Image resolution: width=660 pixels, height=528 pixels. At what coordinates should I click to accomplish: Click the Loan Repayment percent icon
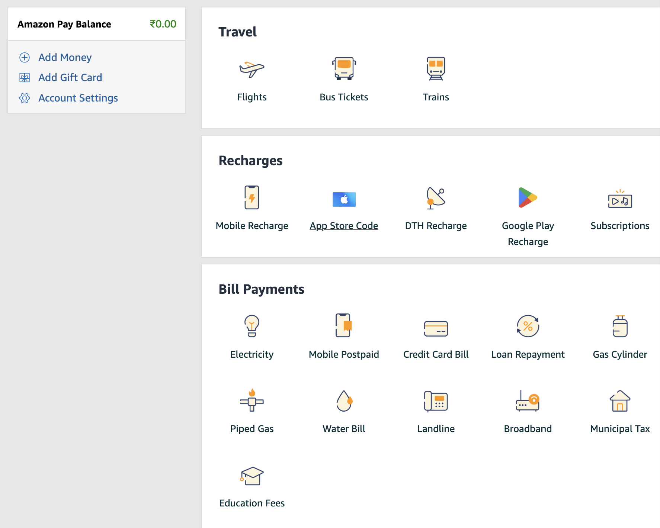click(528, 326)
